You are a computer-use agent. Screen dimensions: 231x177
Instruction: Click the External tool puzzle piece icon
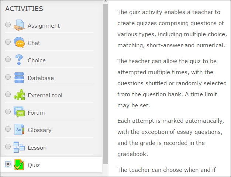(19, 95)
